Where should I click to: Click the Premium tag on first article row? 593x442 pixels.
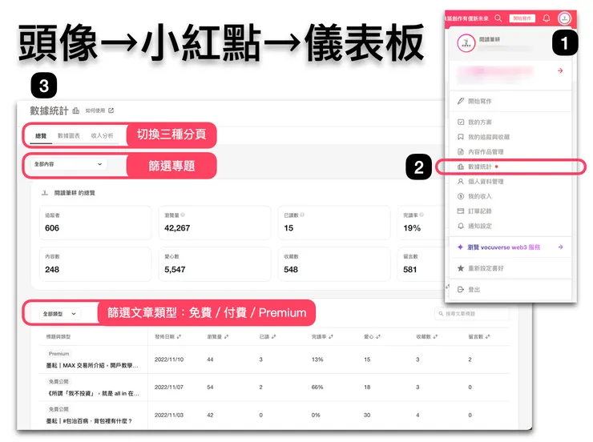click(58, 354)
